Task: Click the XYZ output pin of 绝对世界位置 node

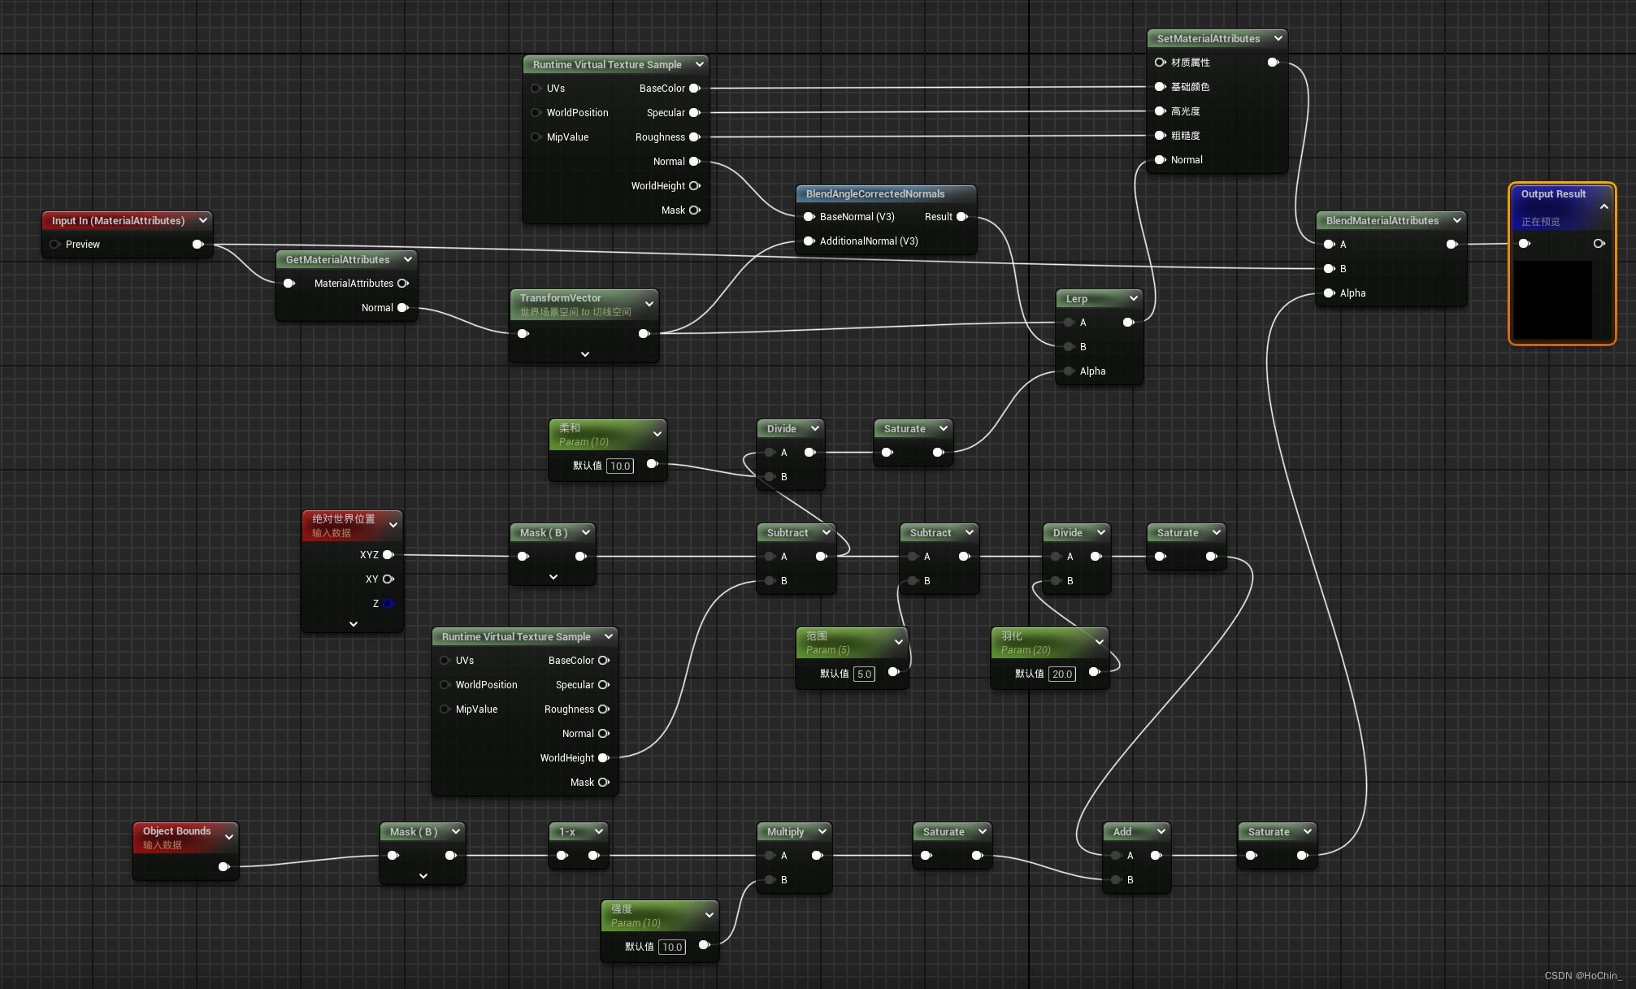Action: [x=388, y=555]
